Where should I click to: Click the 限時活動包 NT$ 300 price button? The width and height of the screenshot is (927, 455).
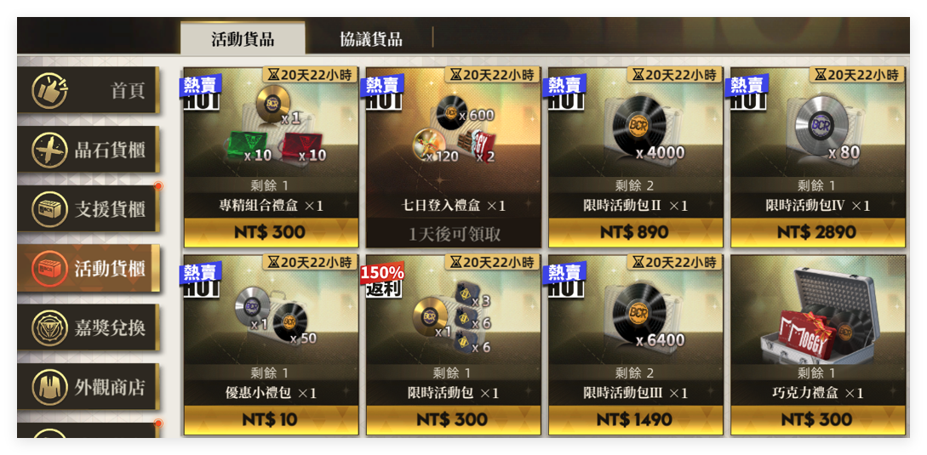tap(454, 420)
